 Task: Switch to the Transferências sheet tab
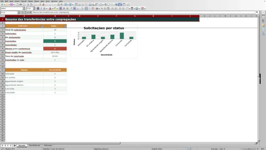pos(34,145)
